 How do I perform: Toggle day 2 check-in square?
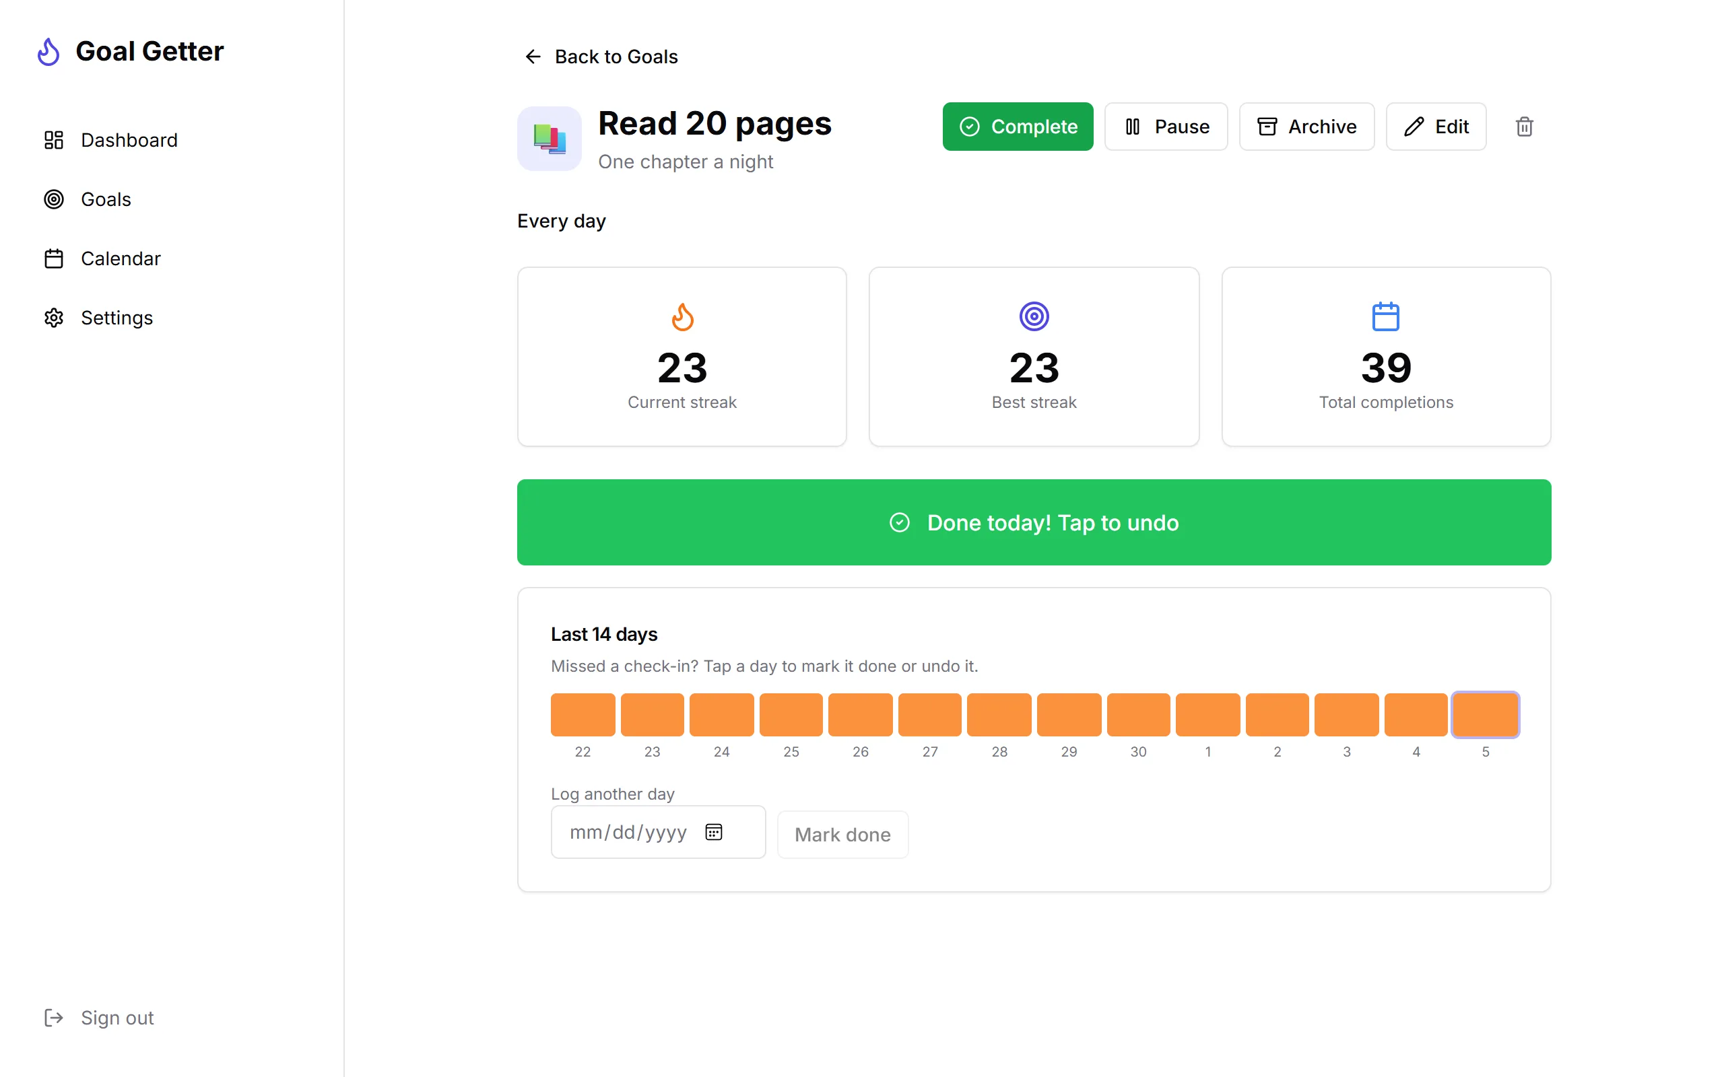pos(1278,714)
